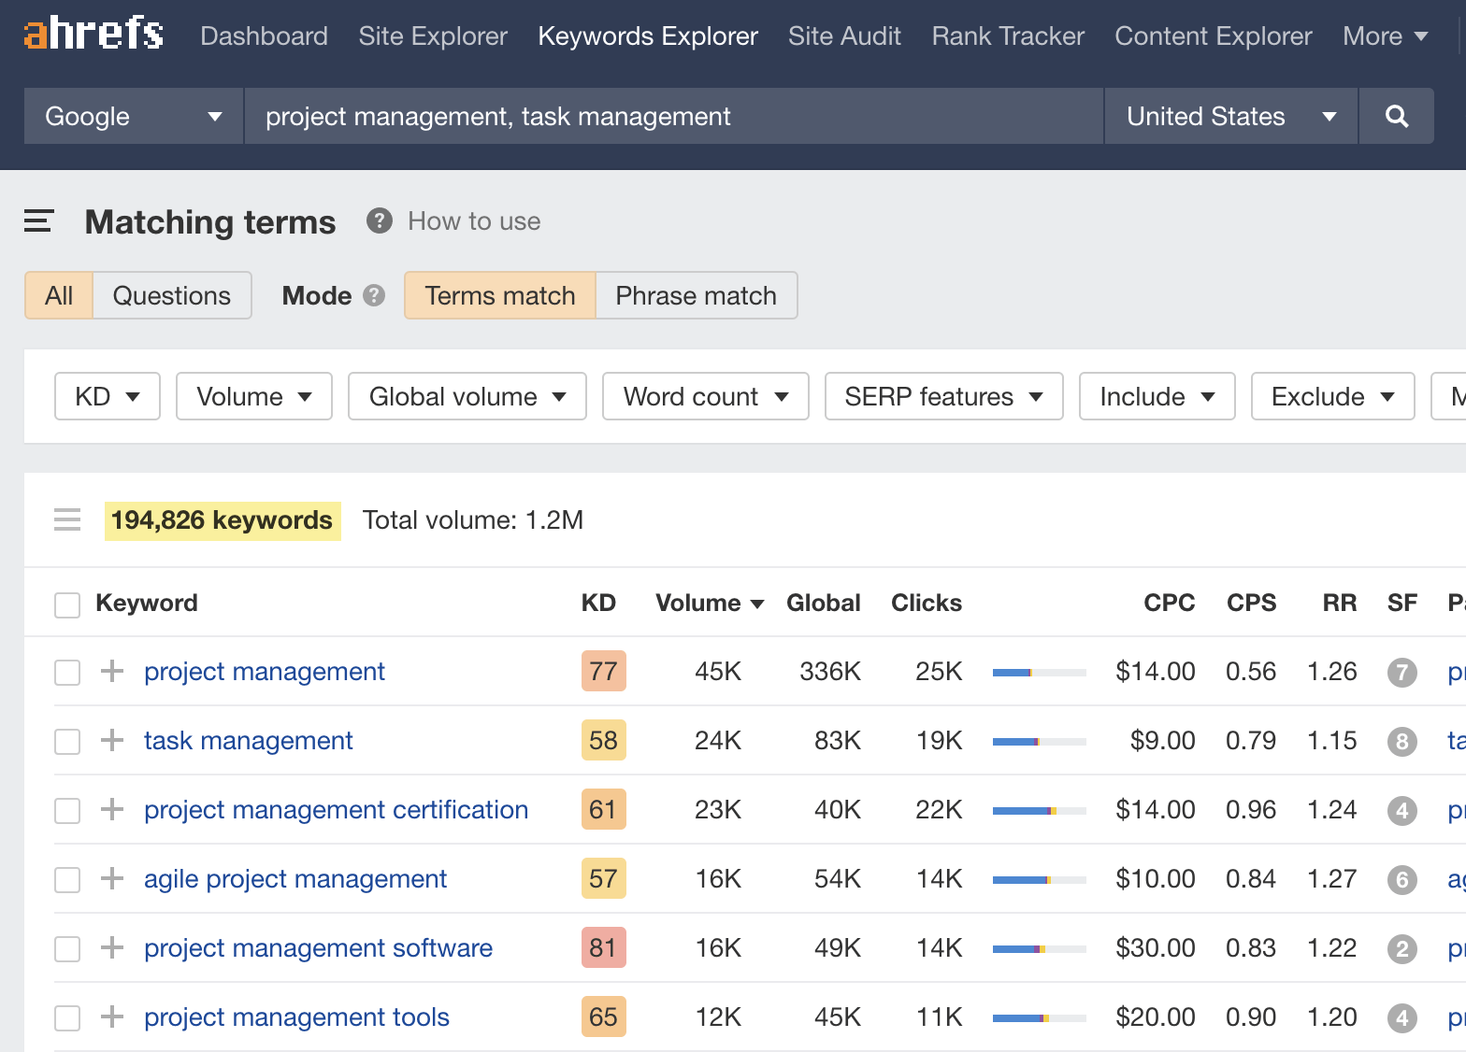Click the question mark icon beside Mode
This screenshot has height=1052, width=1466.
(374, 295)
